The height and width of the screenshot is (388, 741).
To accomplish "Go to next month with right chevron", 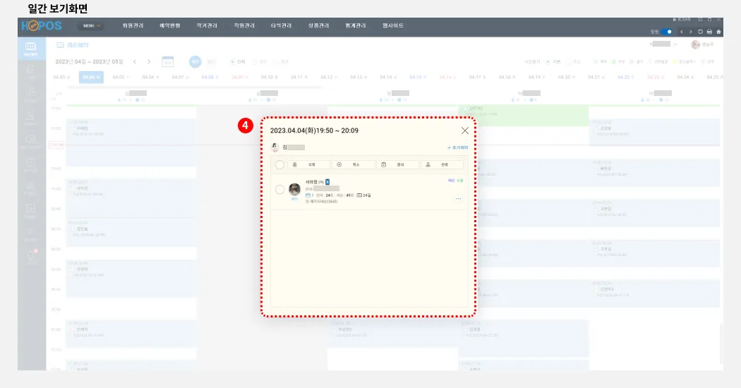I will (x=149, y=62).
